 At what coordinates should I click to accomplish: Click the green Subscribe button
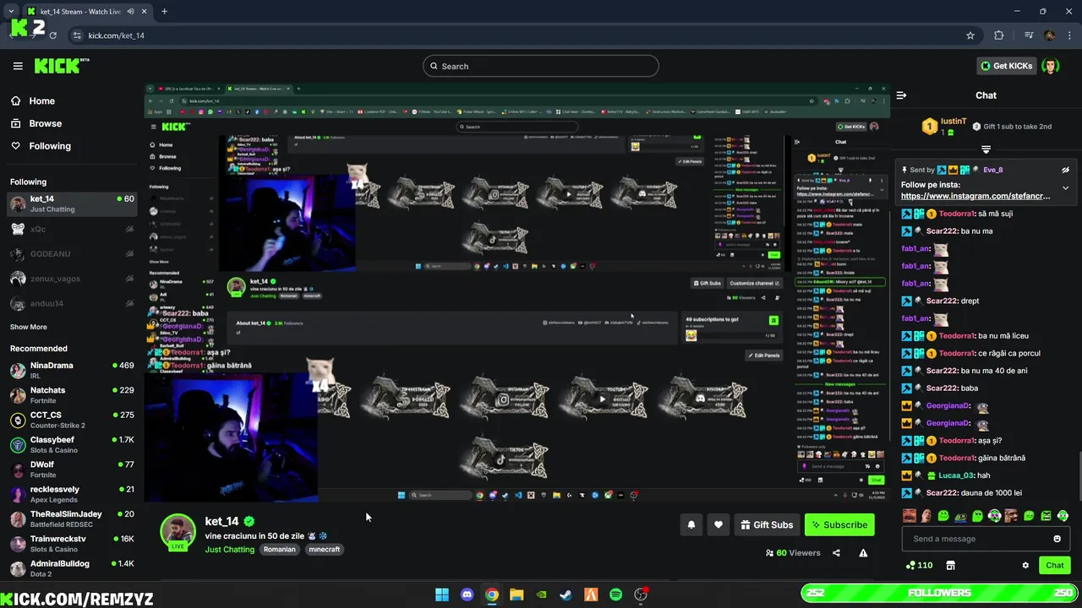click(839, 524)
